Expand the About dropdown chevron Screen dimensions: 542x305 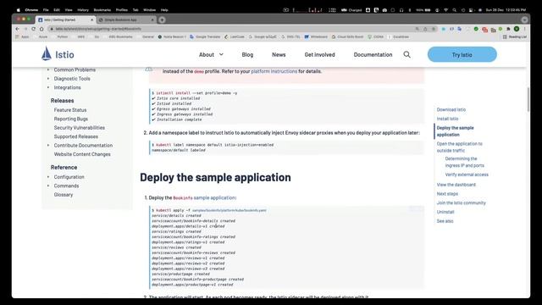point(221,54)
